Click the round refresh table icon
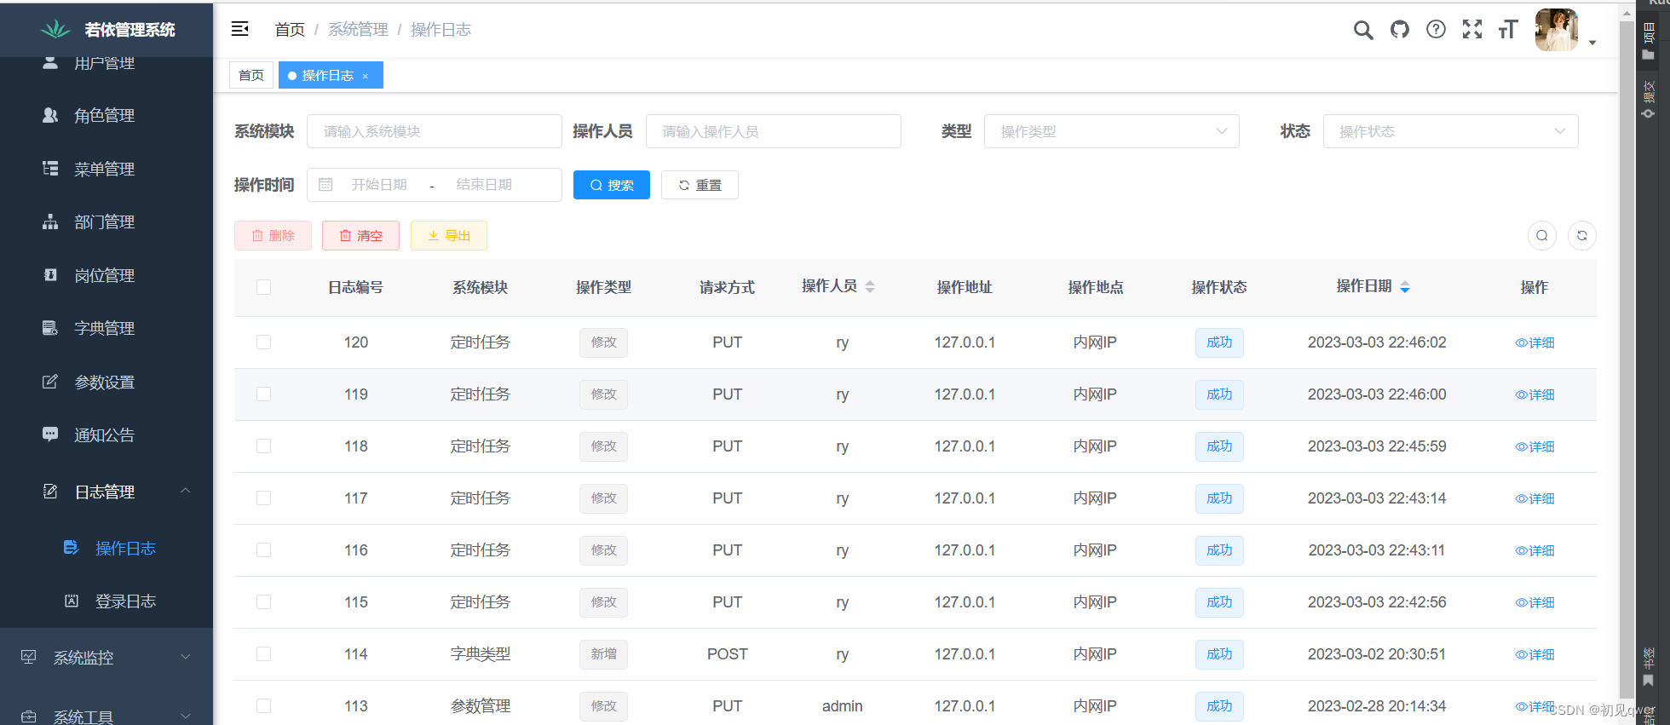The image size is (1670, 725). [1582, 236]
